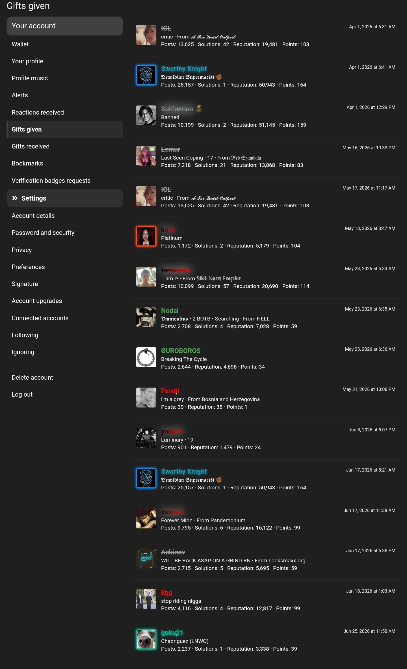The image size is (407, 669).
Task: Open Preferences
Action: tap(65, 267)
